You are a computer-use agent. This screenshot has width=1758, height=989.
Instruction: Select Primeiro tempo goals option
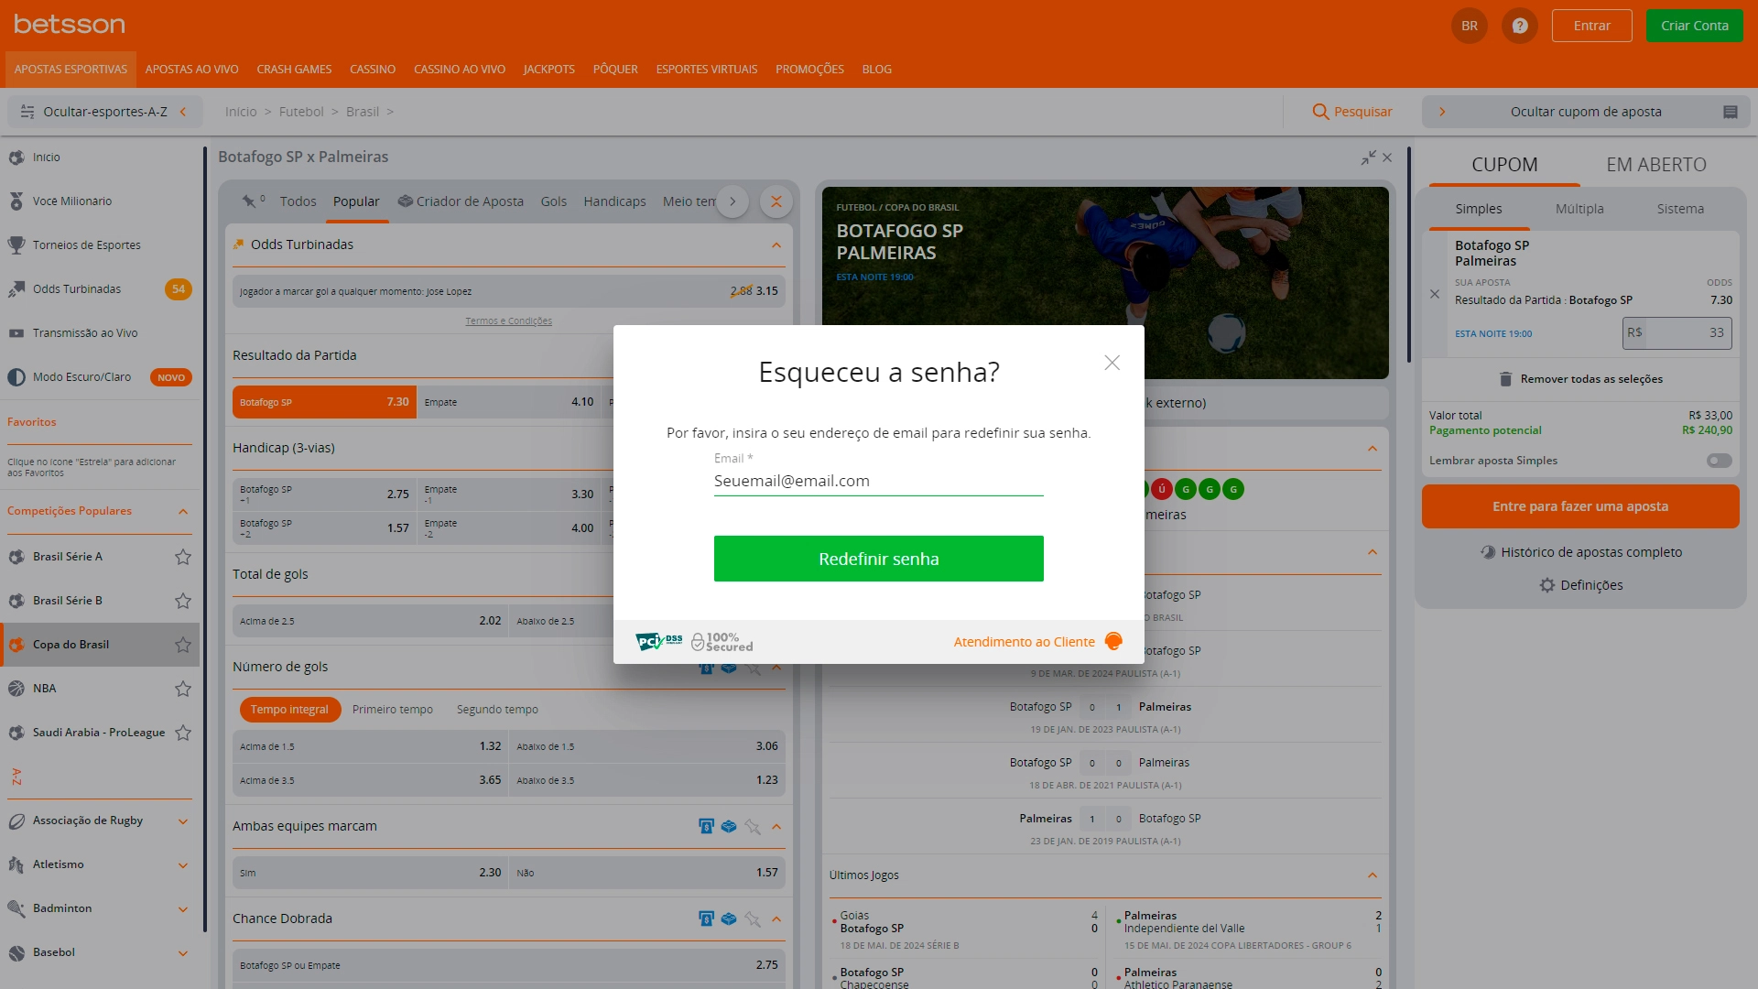point(392,710)
